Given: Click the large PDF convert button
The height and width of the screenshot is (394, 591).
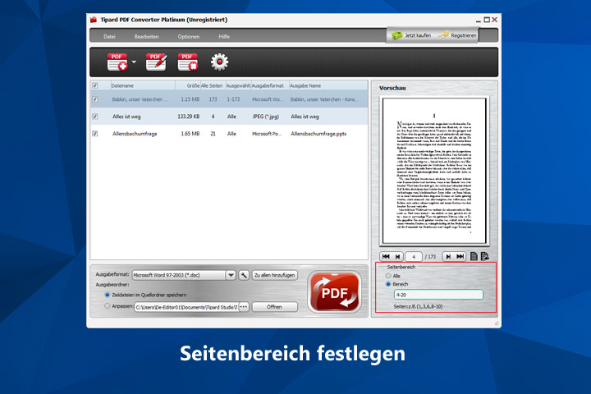Looking at the screenshot, I should point(334,292).
